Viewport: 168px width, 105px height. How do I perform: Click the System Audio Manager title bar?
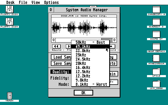pyautogui.click(x=87, y=10)
